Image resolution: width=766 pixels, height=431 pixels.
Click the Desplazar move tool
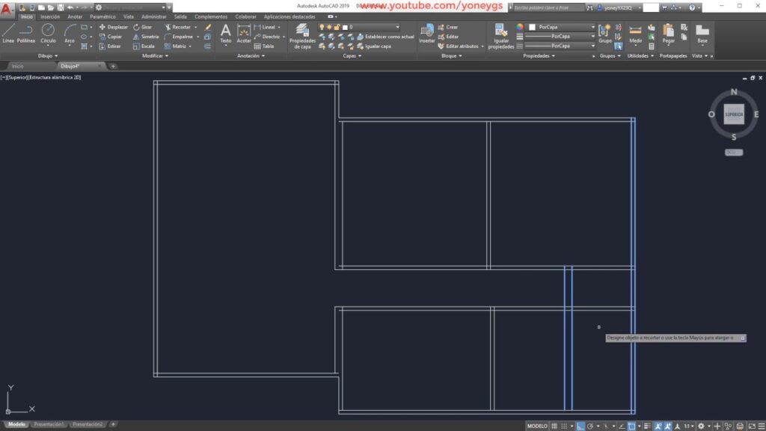pos(114,27)
